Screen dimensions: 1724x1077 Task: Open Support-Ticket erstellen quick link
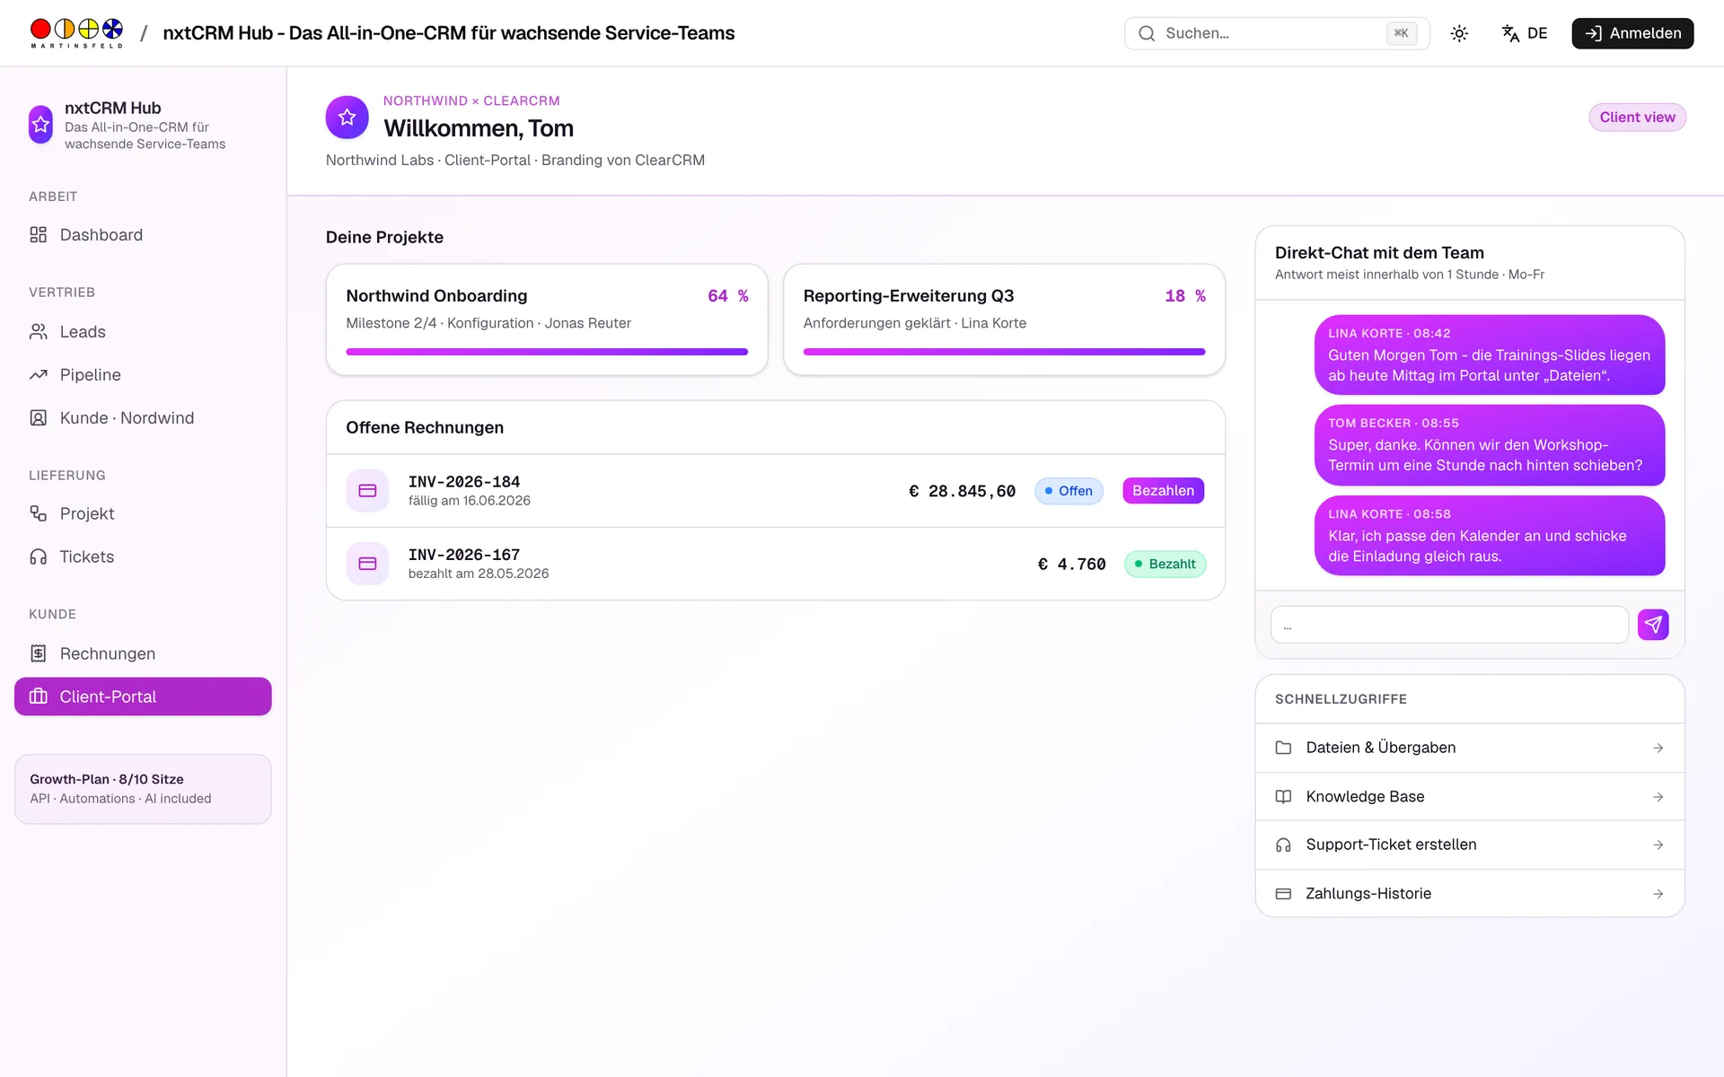point(1470,845)
